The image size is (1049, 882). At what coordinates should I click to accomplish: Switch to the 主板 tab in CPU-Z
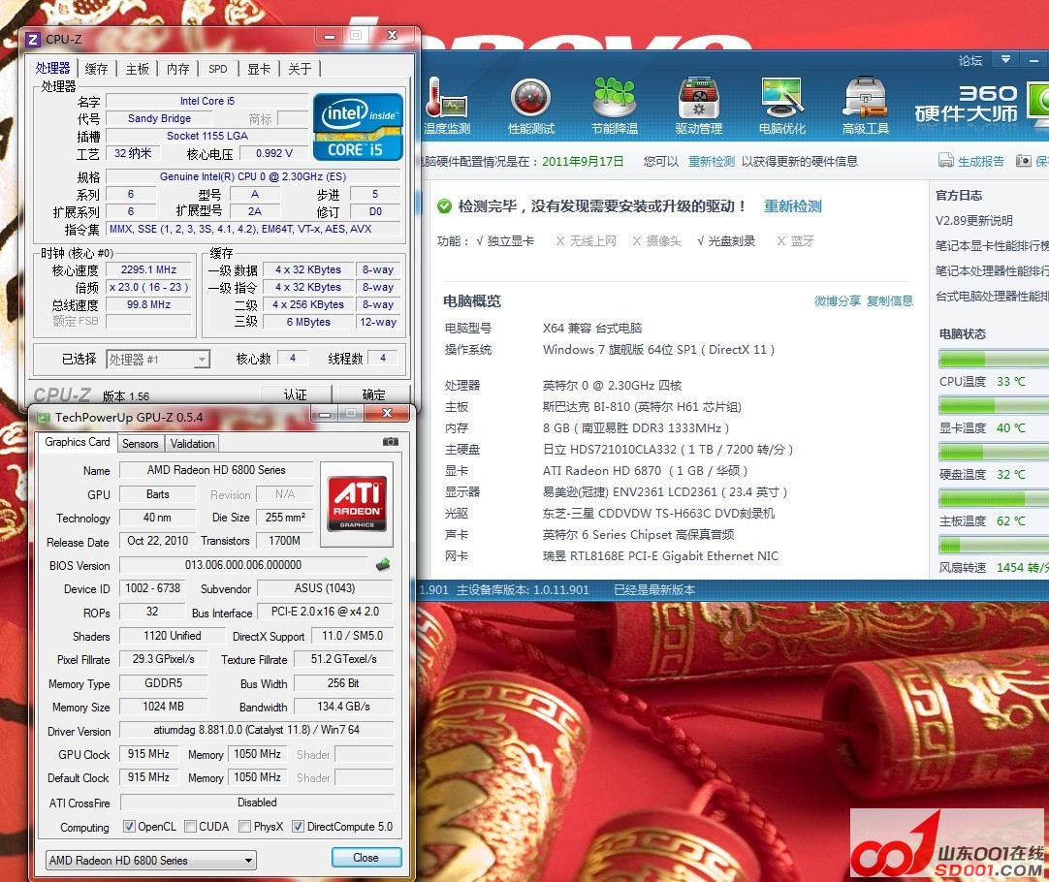(x=138, y=69)
